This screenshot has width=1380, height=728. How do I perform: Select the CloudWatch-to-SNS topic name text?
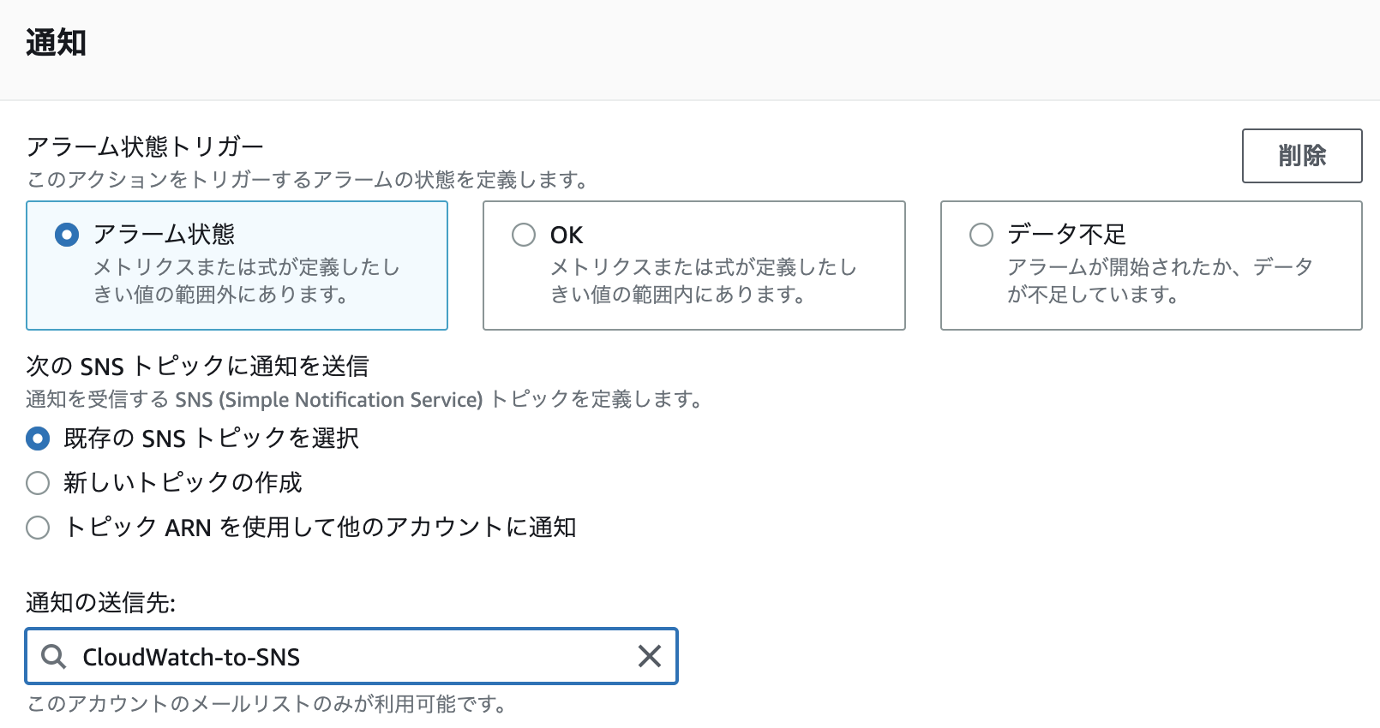point(190,657)
